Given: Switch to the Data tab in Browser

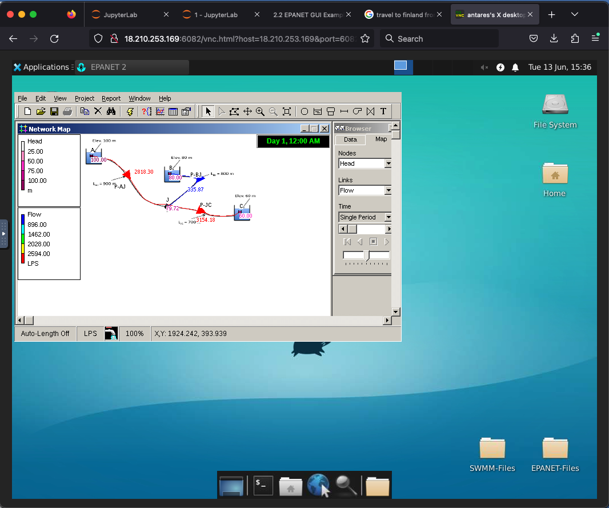Looking at the screenshot, I should coord(350,139).
